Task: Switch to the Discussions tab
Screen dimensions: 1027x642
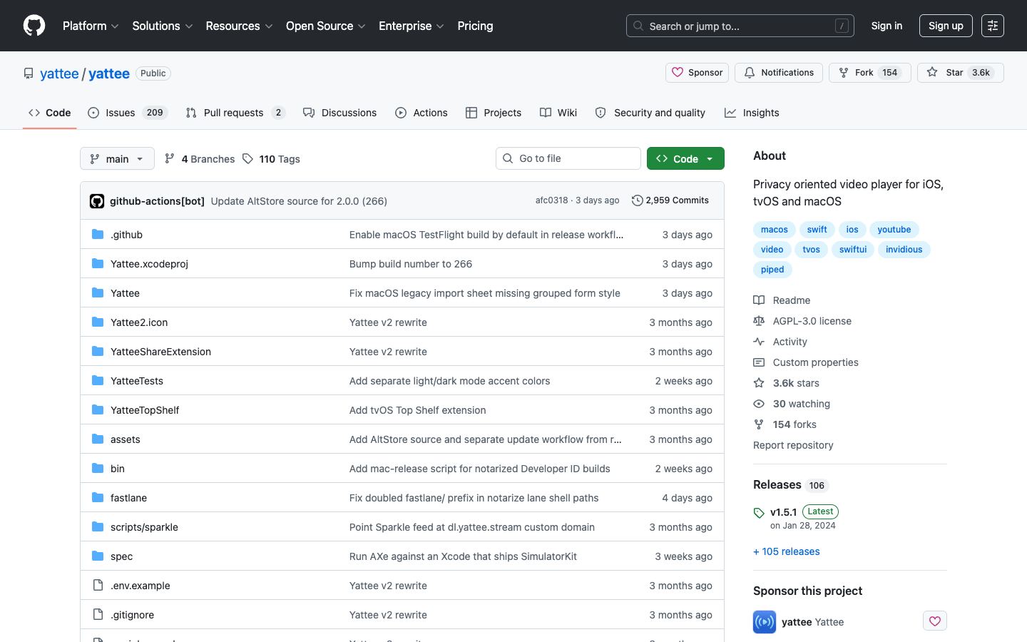Action: point(339,113)
